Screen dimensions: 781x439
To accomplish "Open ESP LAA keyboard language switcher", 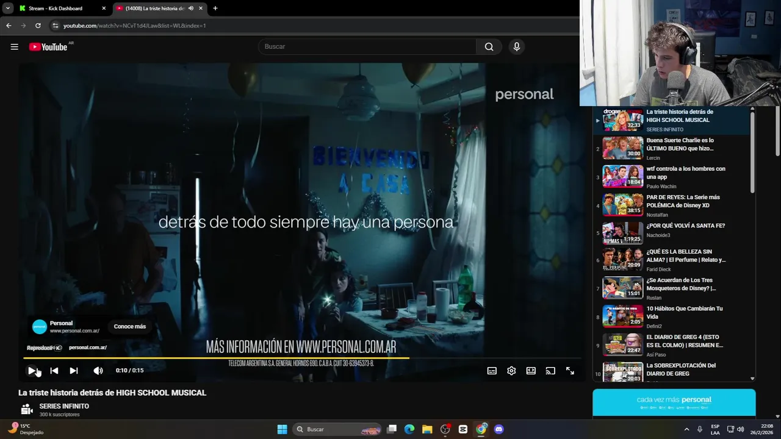I will point(715,429).
